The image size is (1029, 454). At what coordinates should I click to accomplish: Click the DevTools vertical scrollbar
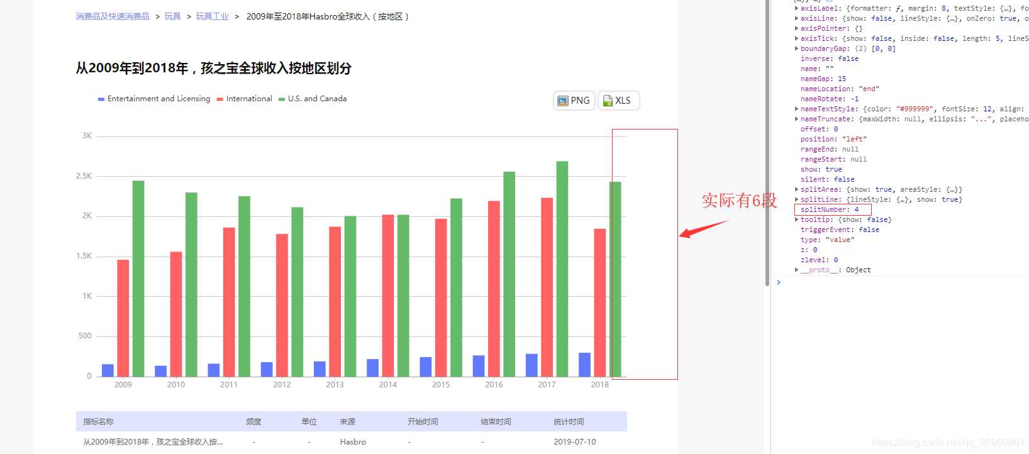[x=767, y=143]
